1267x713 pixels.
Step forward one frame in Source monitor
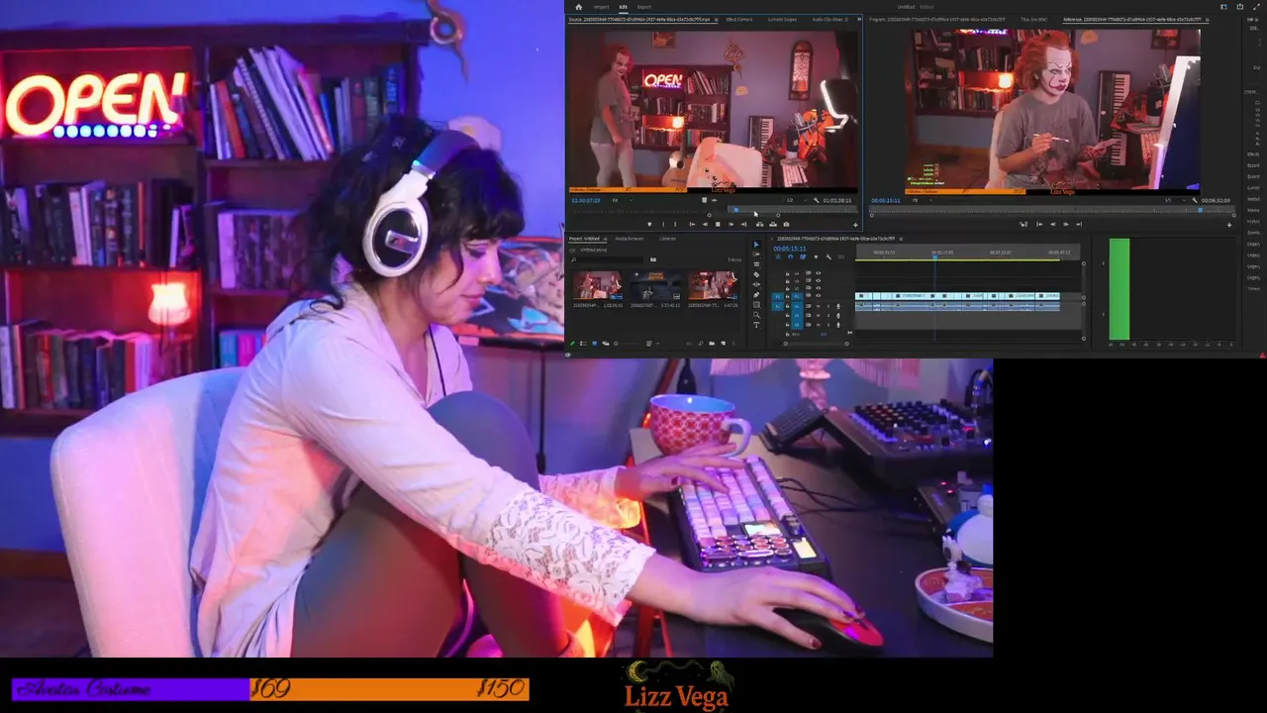click(x=731, y=225)
